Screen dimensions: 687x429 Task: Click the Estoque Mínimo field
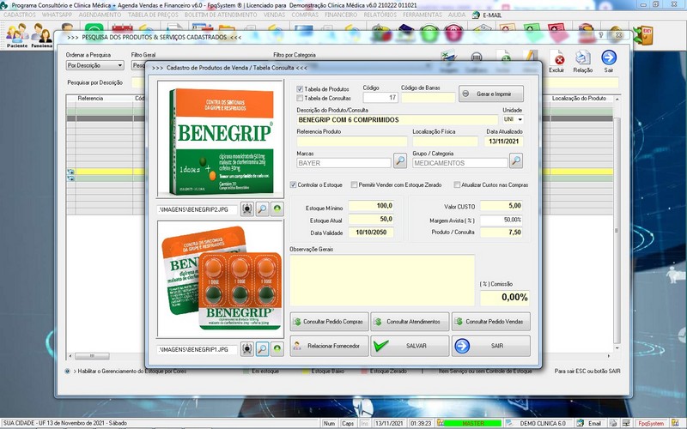(x=371, y=206)
